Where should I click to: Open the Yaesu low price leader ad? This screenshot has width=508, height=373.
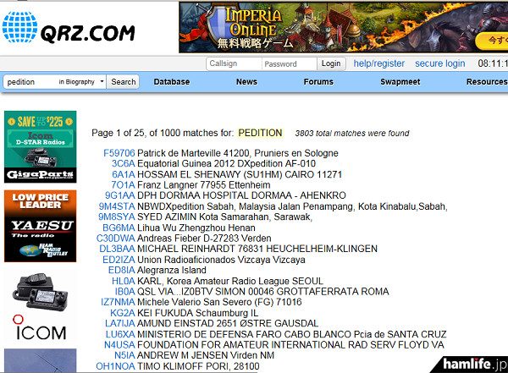[x=40, y=227]
